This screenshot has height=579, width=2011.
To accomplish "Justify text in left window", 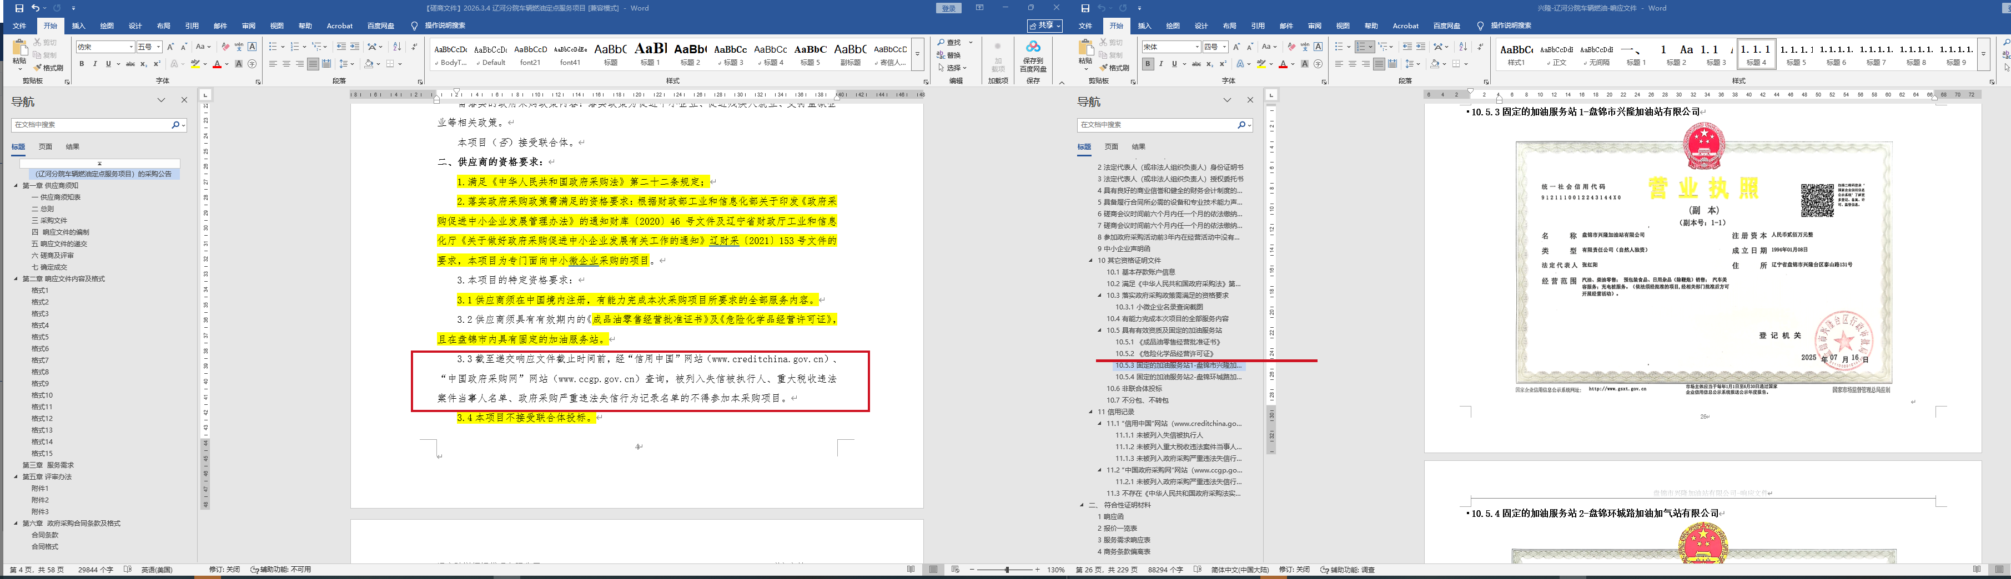I will [313, 64].
